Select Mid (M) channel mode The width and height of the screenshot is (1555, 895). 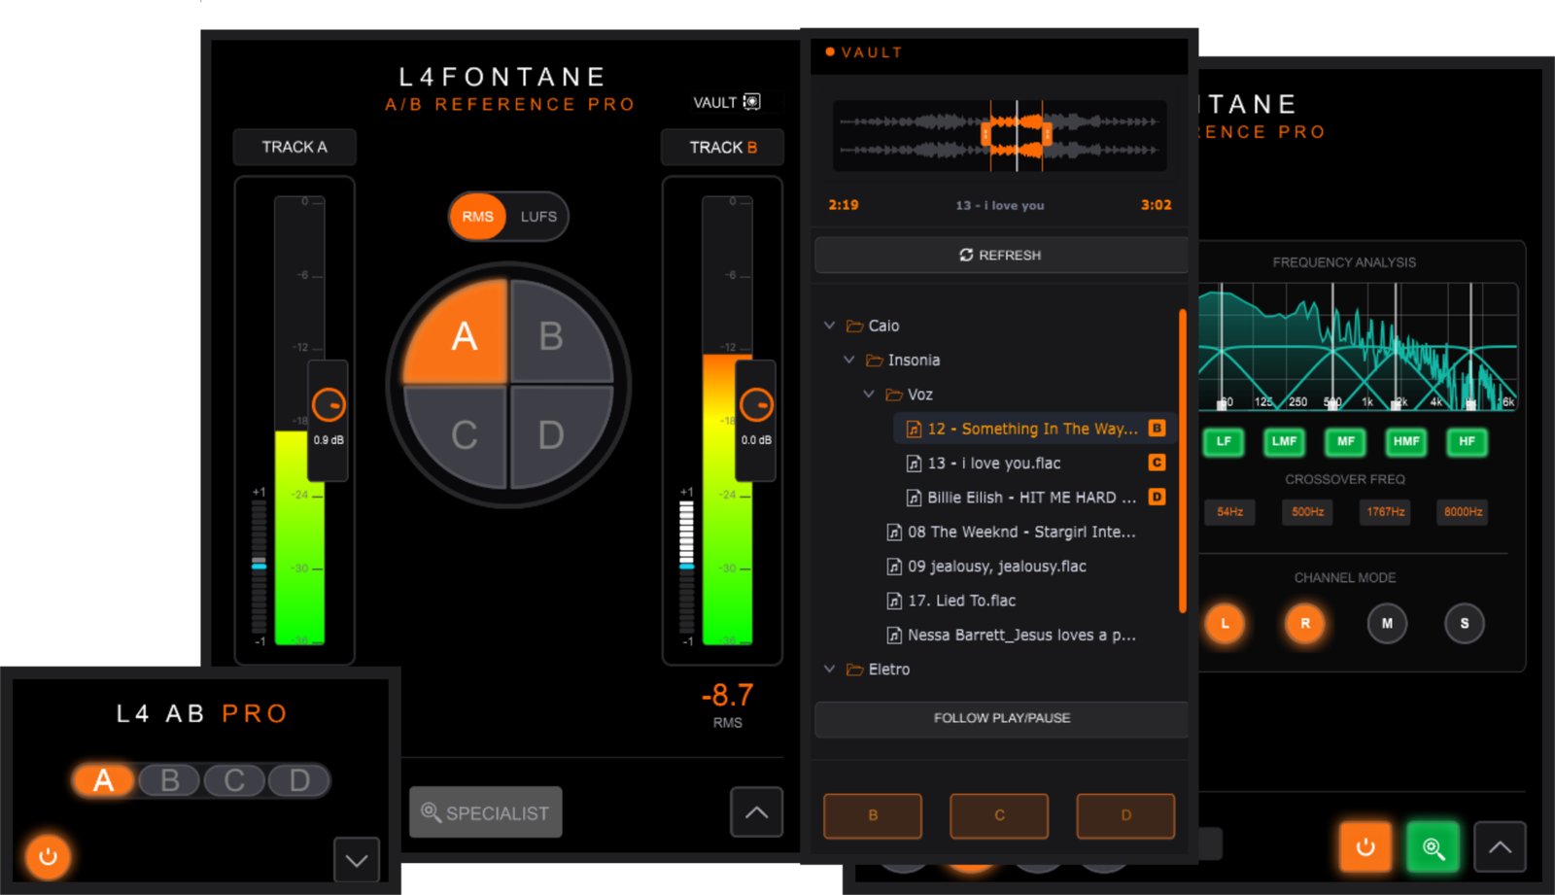click(x=1387, y=623)
